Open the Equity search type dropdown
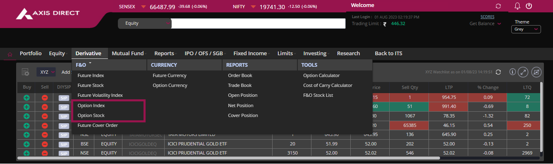This screenshot has width=553, height=164. 145,23
